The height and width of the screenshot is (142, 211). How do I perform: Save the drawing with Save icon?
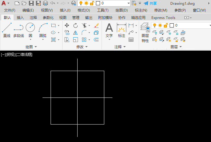(x=31, y=3)
